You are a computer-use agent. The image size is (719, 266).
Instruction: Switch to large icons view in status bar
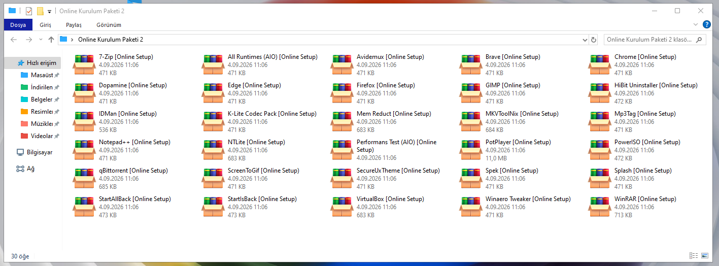coord(704,255)
